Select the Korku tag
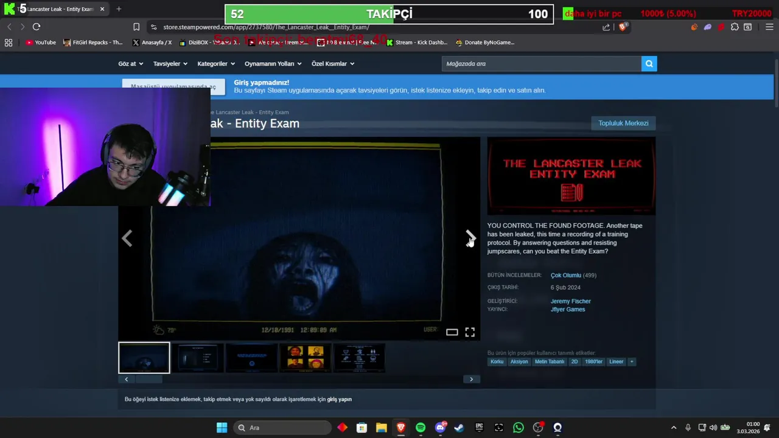 tap(497, 361)
